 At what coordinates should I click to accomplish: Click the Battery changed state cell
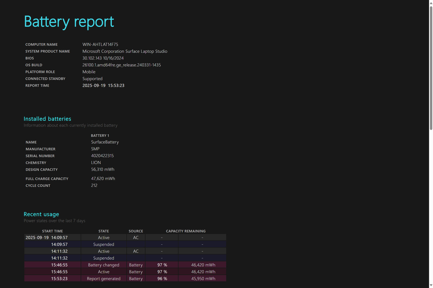[x=104, y=265]
